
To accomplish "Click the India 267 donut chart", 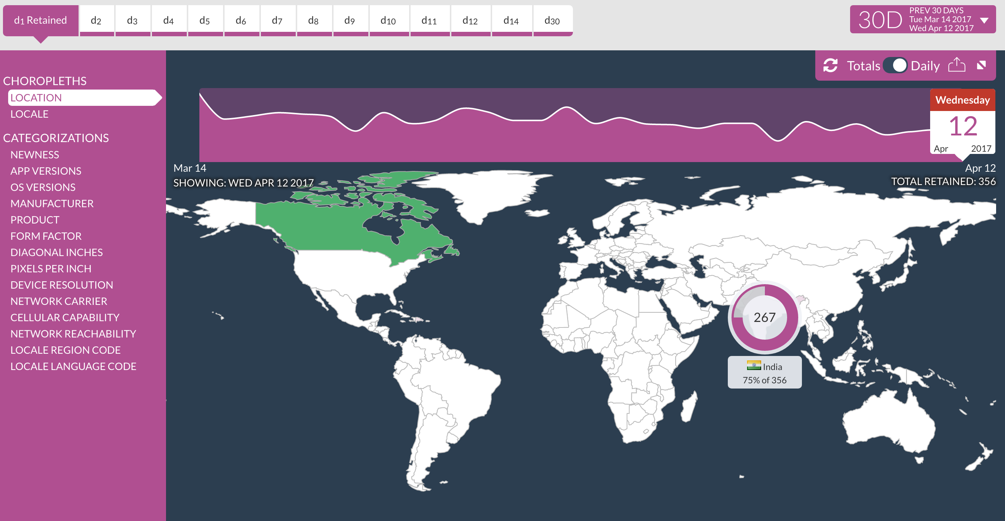I will (764, 317).
